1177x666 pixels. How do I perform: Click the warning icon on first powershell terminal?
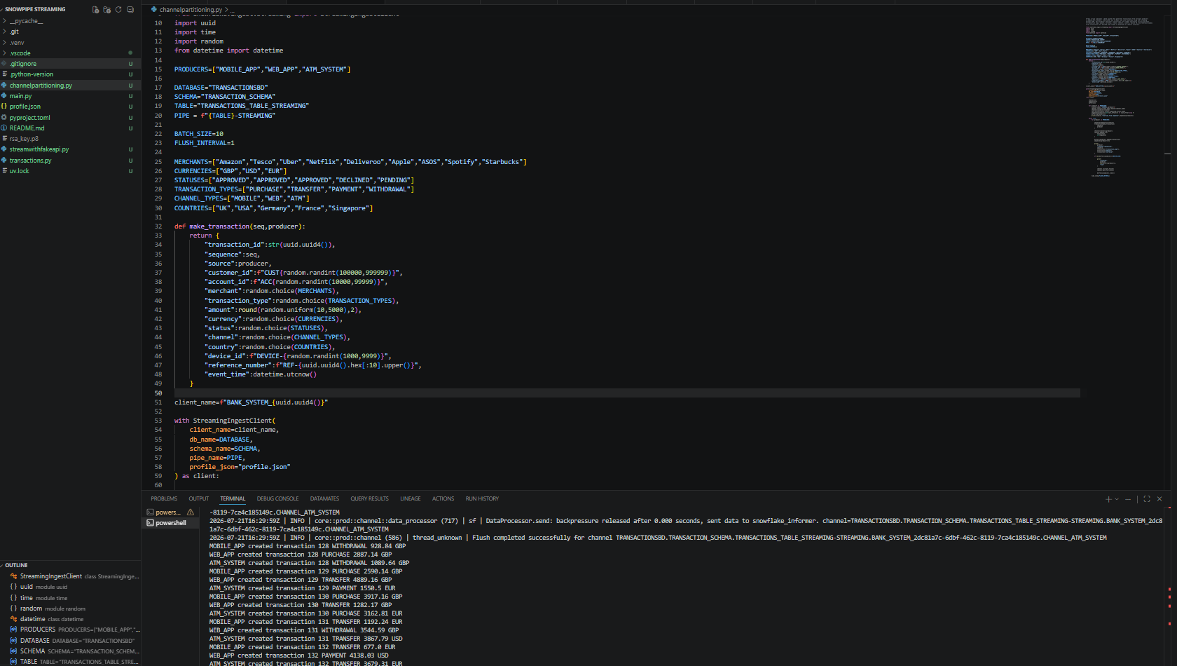point(190,512)
